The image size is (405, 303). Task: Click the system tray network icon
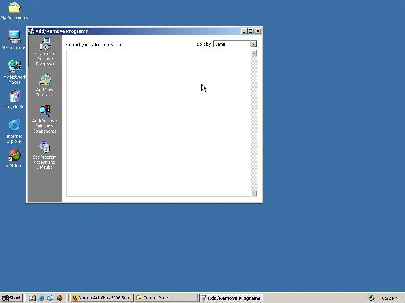coord(371,298)
